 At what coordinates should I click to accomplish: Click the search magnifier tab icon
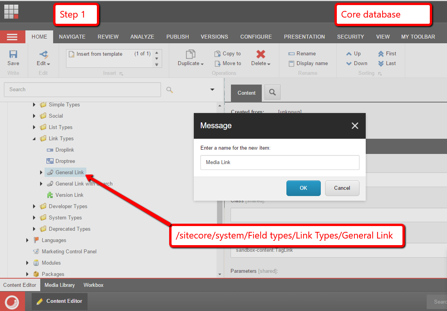pyautogui.click(x=272, y=92)
